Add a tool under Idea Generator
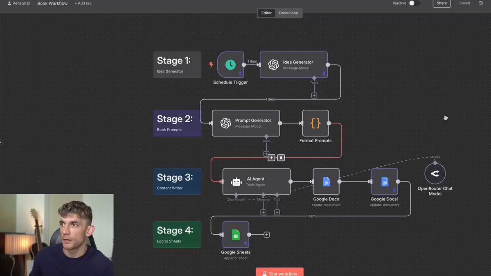Image resolution: width=491 pixels, height=276 pixels. coord(314,95)
